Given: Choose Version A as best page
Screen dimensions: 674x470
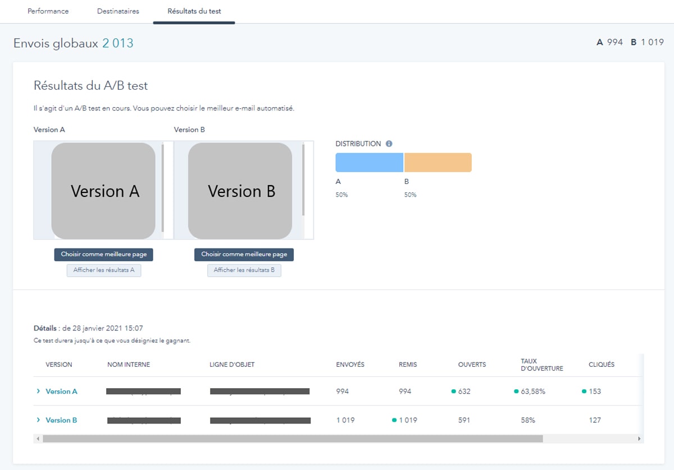Looking at the screenshot, I should [104, 254].
